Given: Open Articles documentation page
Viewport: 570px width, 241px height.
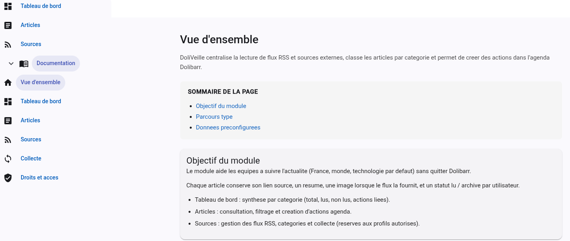Looking at the screenshot, I should coord(30,120).
